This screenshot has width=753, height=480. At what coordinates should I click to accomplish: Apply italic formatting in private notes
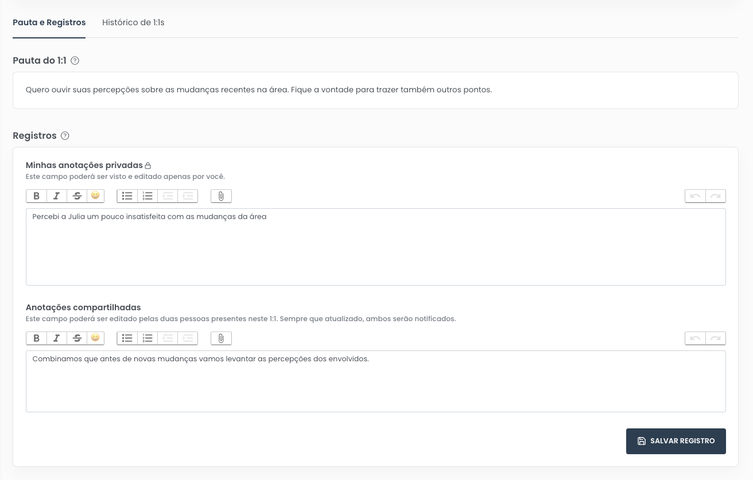point(56,196)
